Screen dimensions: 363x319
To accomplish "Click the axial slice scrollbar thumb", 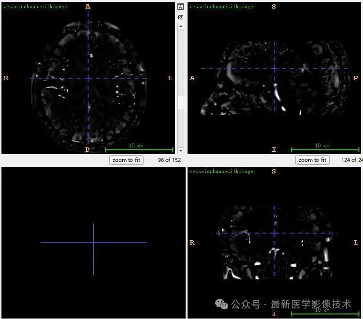I will pos(181,102).
